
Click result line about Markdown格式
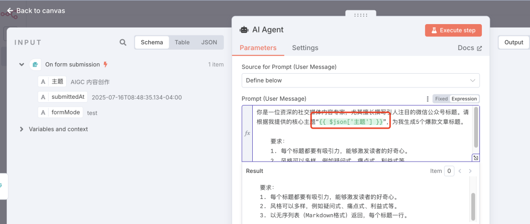(x=334, y=216)
